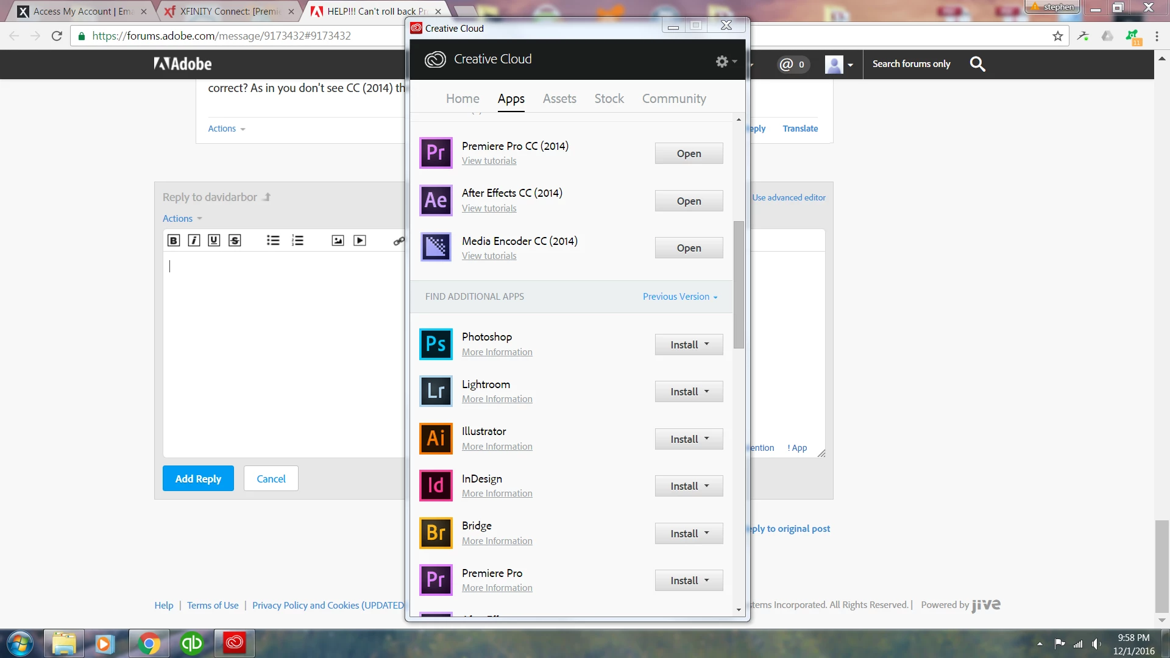This screenshot has width=1170, height=658.
Task: Click the Photoshop app icon
Action: pos(436,344)
